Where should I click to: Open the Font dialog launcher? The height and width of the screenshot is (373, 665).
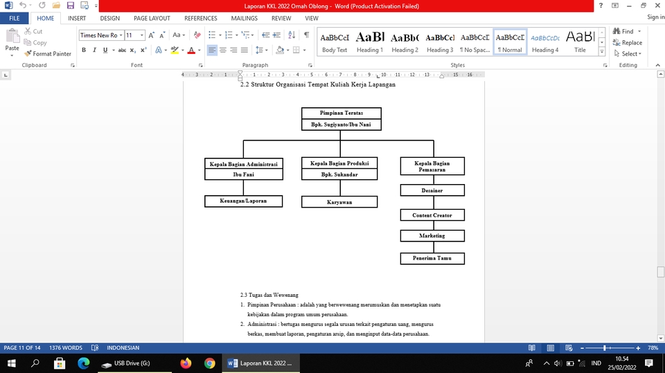[x=201, y=65]
